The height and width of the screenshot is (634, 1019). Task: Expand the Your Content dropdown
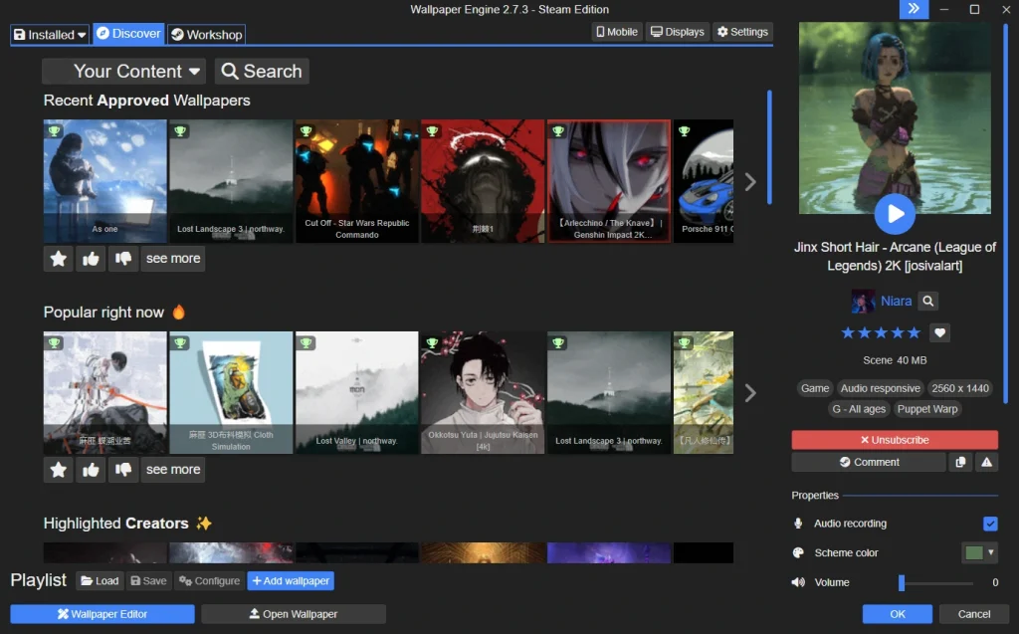coord(124,72)
